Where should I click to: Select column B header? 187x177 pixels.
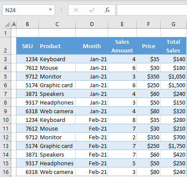click(x=27, y=24)
